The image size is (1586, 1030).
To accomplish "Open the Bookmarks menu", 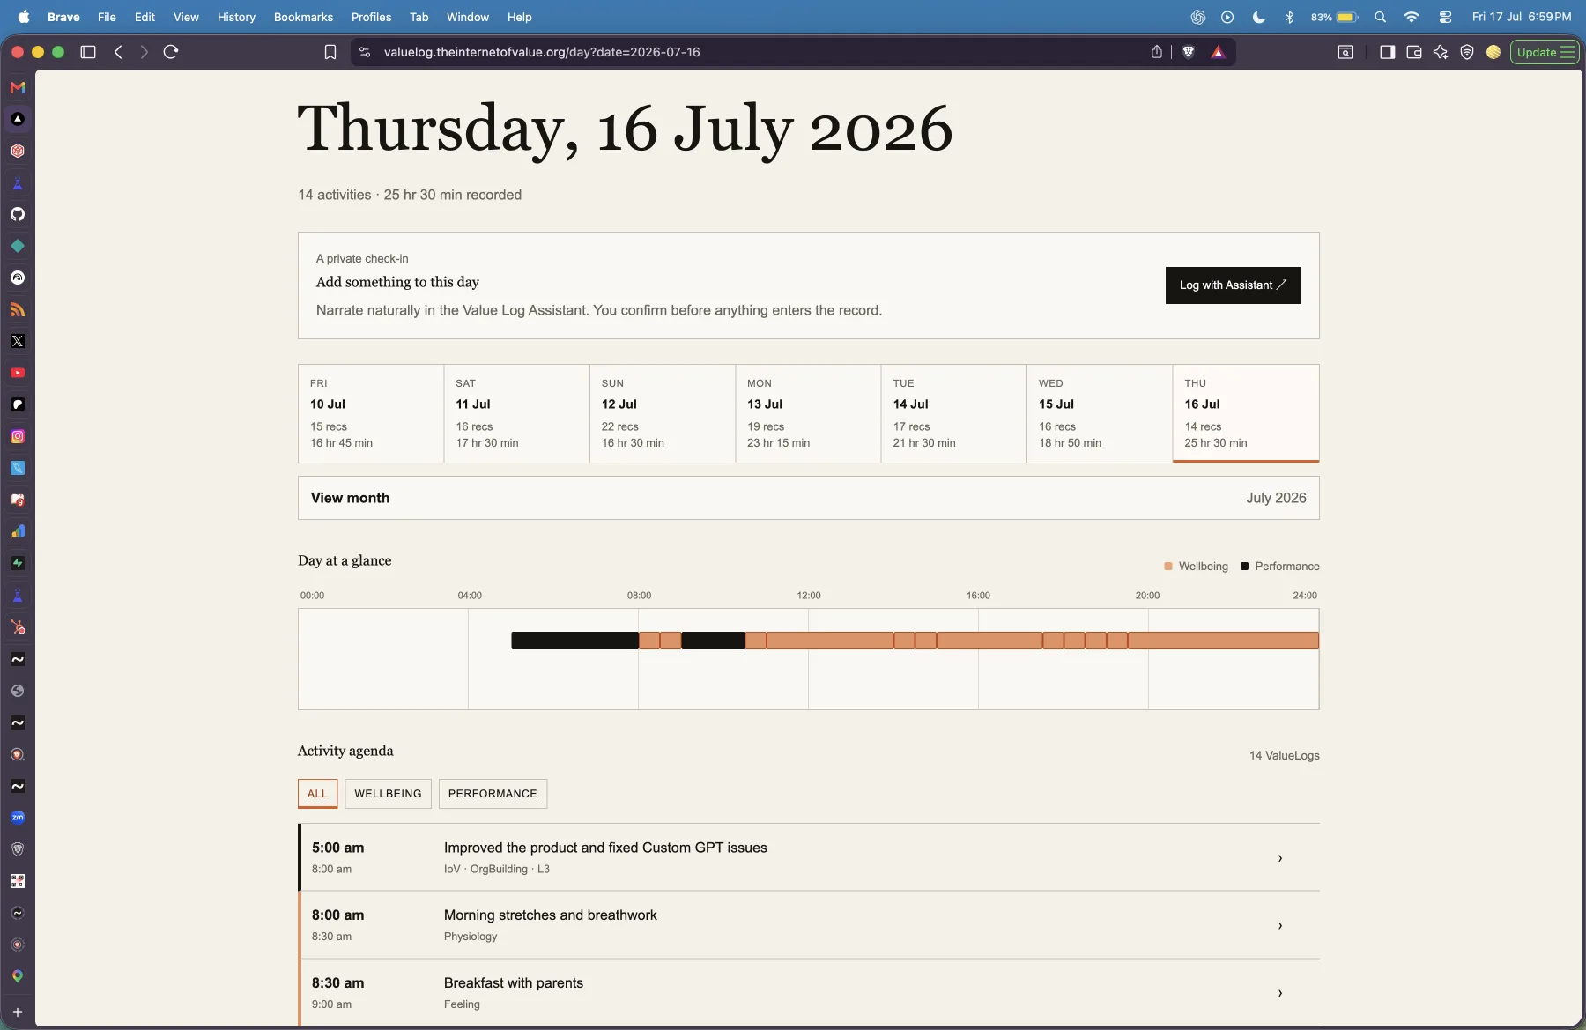I will [303, 17].
